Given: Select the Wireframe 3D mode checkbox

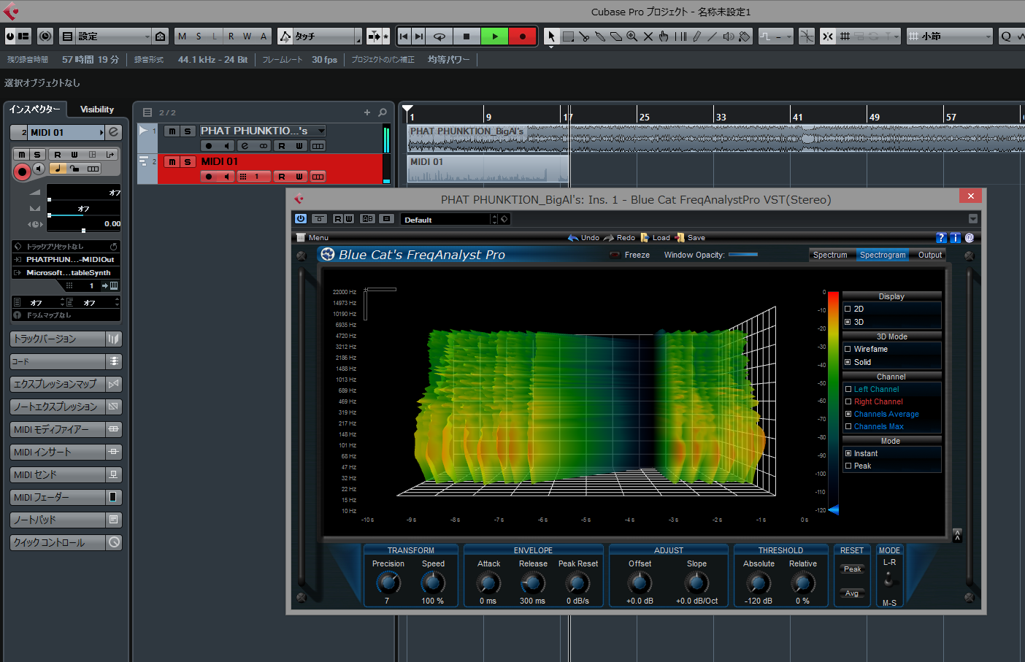Looking at the screenshot, I should [x=848, y=349].
